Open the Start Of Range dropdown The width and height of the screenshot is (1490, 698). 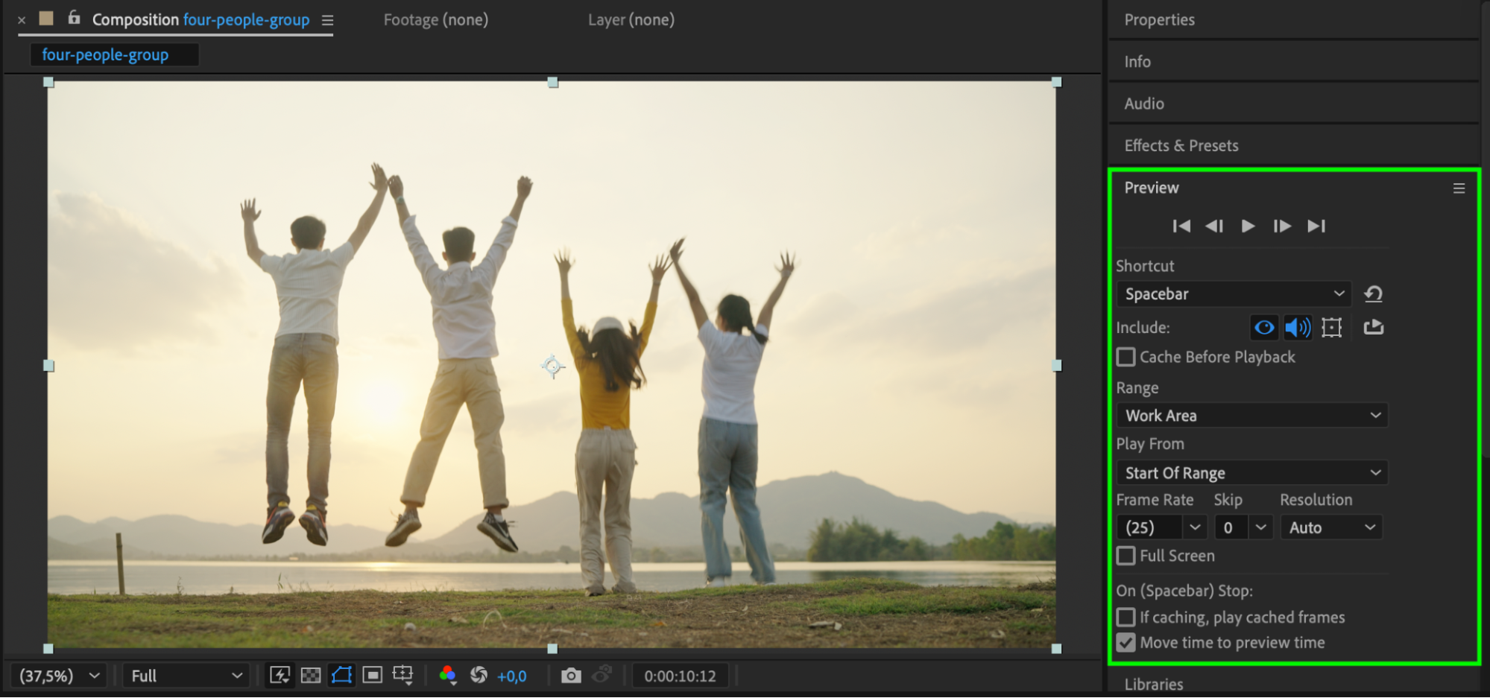(1252, 473)
